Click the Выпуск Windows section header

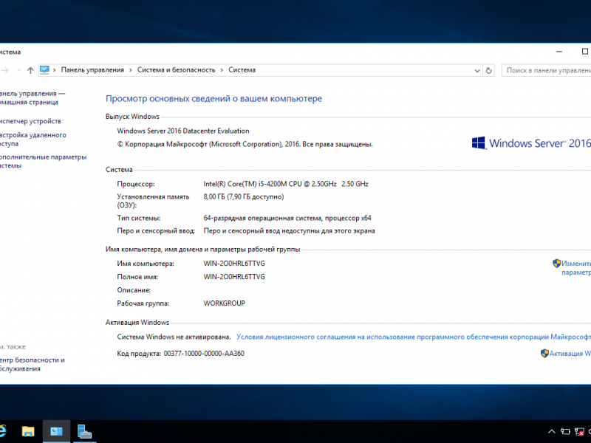click(132, 117)
